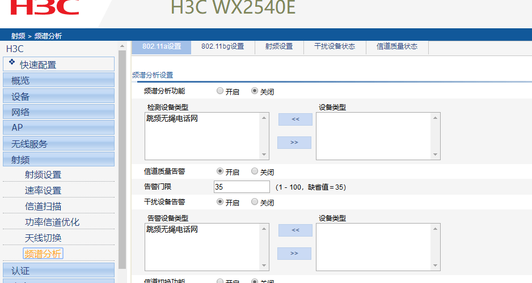
Task: Click >> button beside 告警设备类型 list
Action: tap(294, 254)
